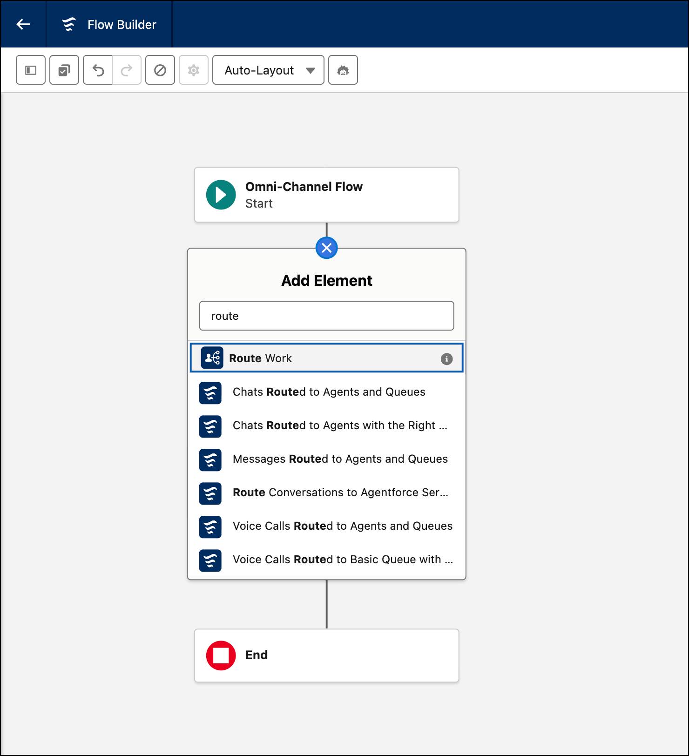Select Route Work element
This screenshot has width=689, height=756.
point(327,358)
